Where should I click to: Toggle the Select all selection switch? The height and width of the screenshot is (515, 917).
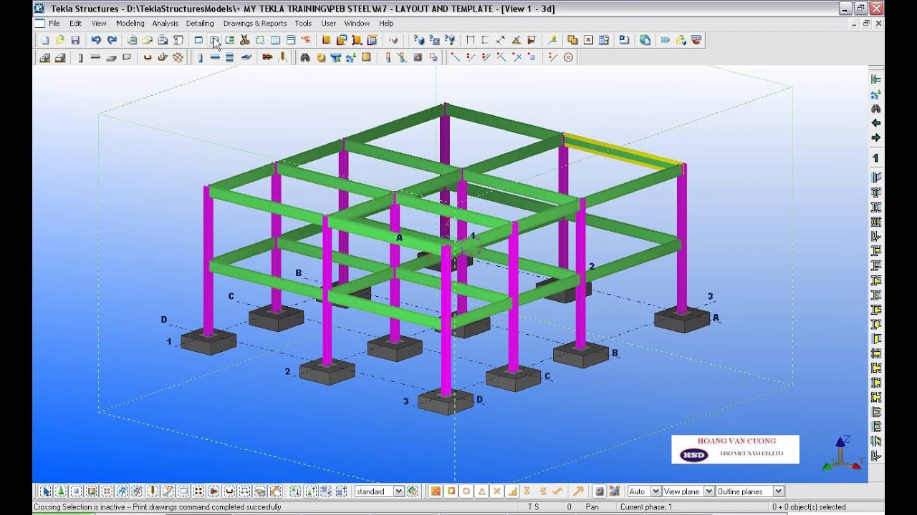coord(45,491)
